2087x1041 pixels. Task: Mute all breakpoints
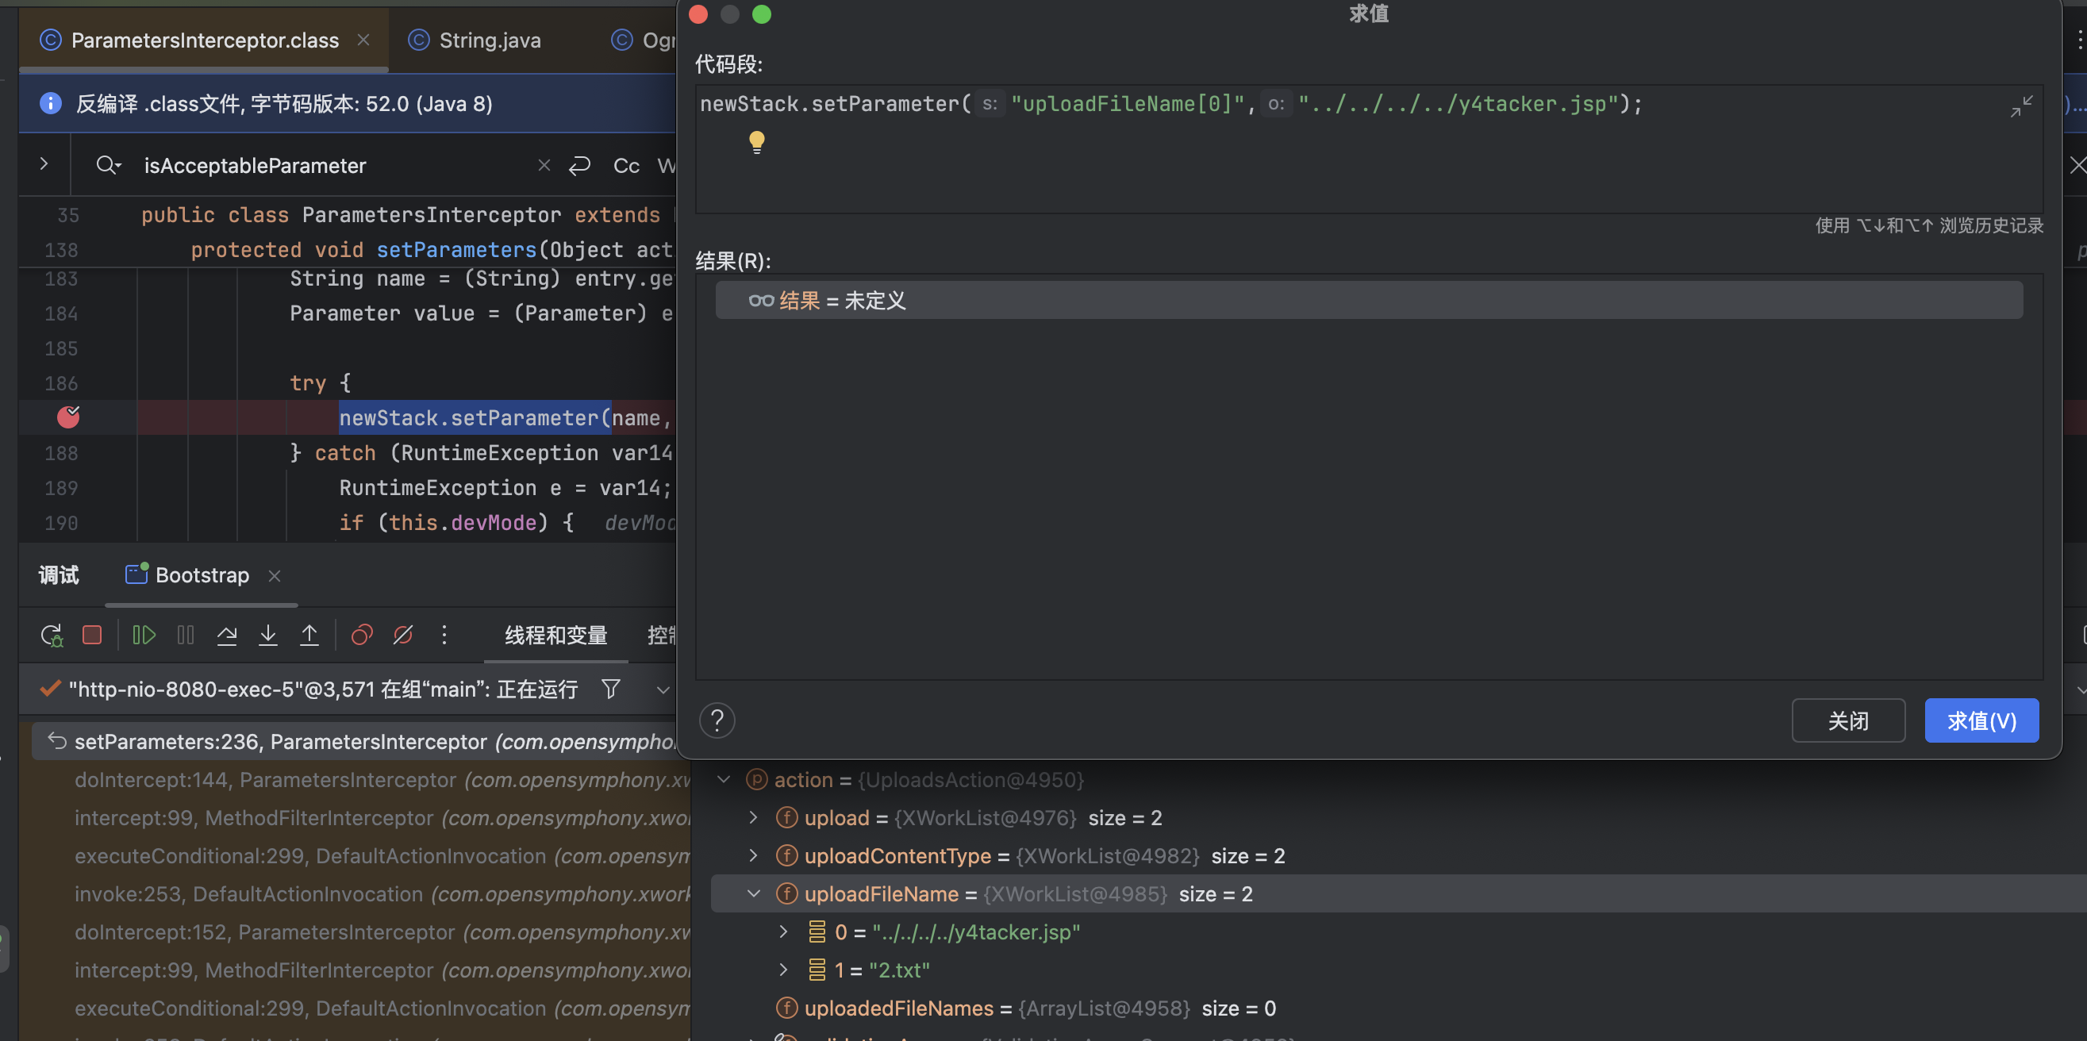click(x=402, y=635)
